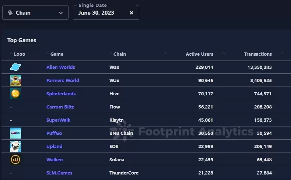The width and height of the screenshot is (291, 180).
Task: Open the SLM.Games link
Action: 59,173
